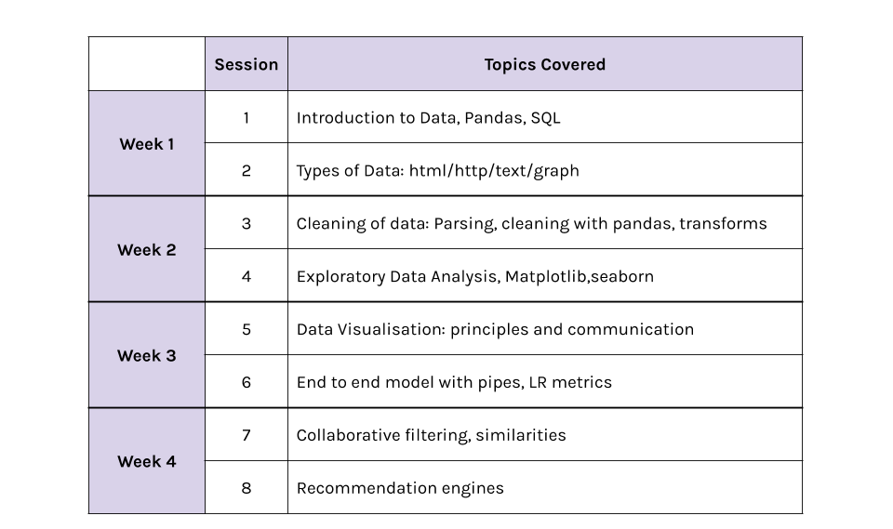Select 'Types of Data: html/http/text/graph' cell
The width and height of the screenshot is (893, 529).
point(545,170)
